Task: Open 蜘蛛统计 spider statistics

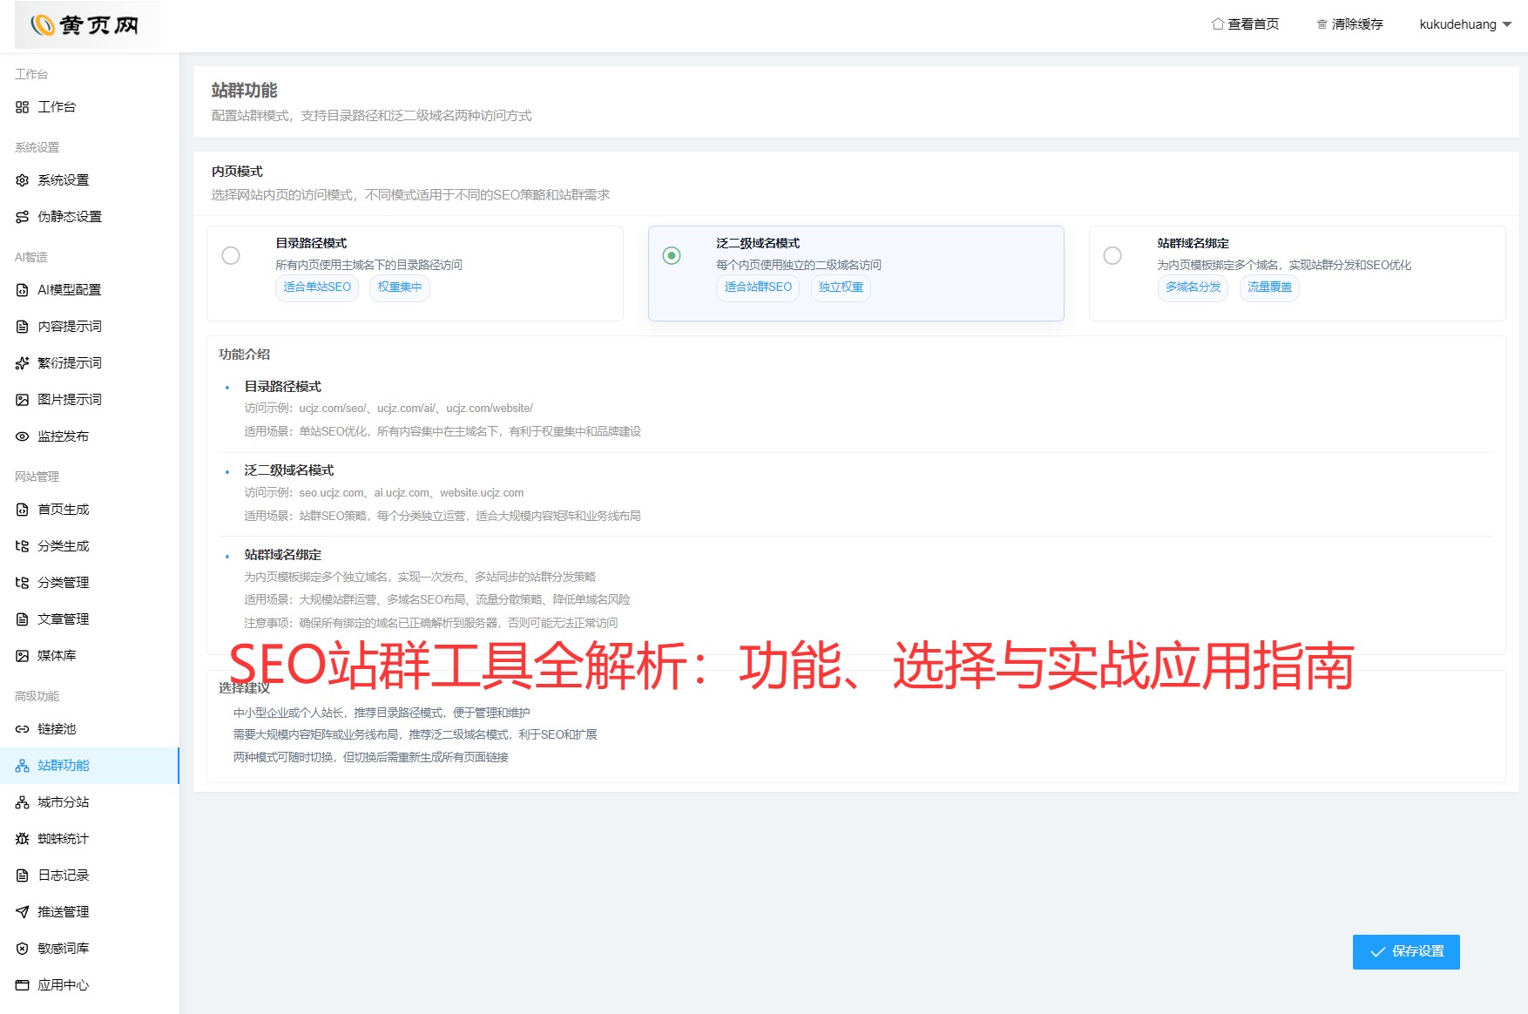Action: [x=61, y=838]
